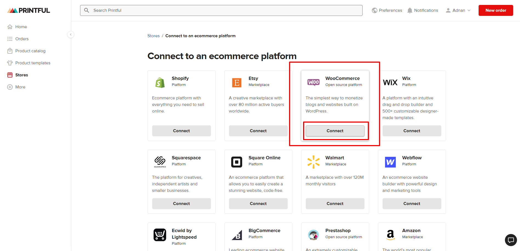Open the live chat bubble icon
This screenshot has height=251, width=520.
click(x=511, y=240)
